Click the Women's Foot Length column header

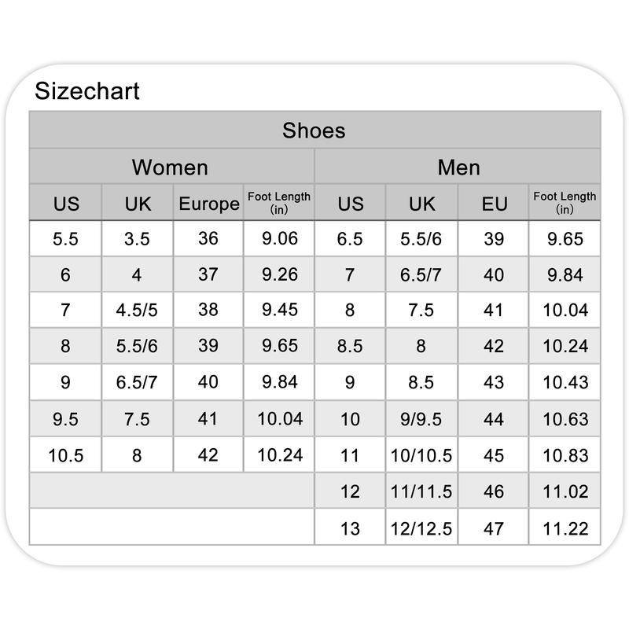click(x=279, y=202)
